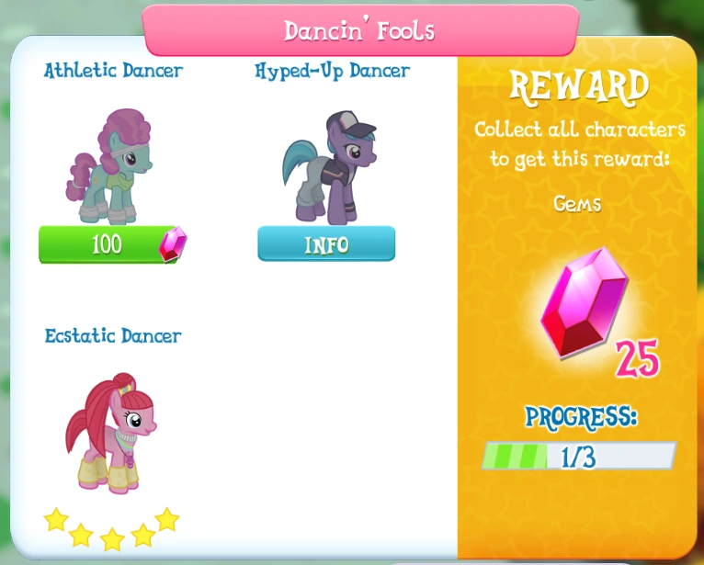Click the first star under Ecstatic Dancer

(56, 520)
